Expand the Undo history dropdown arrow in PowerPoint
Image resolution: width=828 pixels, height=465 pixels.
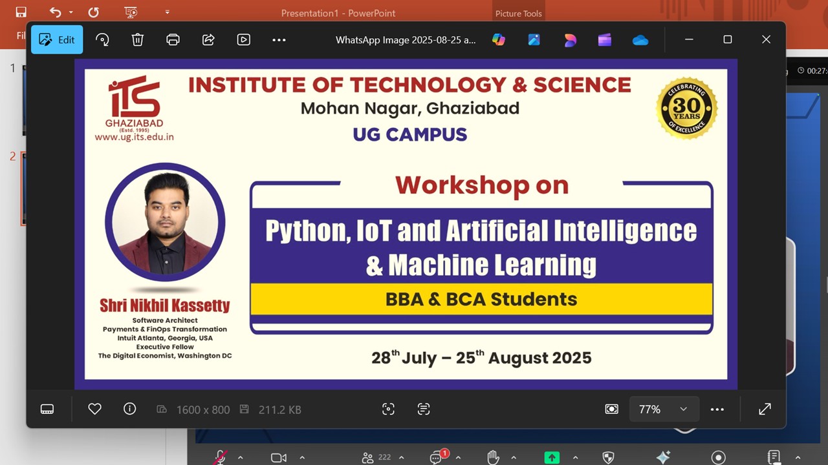71,12
